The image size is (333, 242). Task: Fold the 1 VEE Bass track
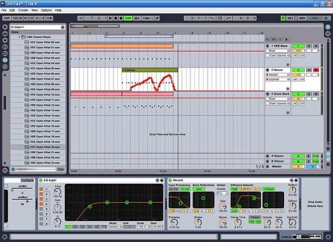point(268,46)
